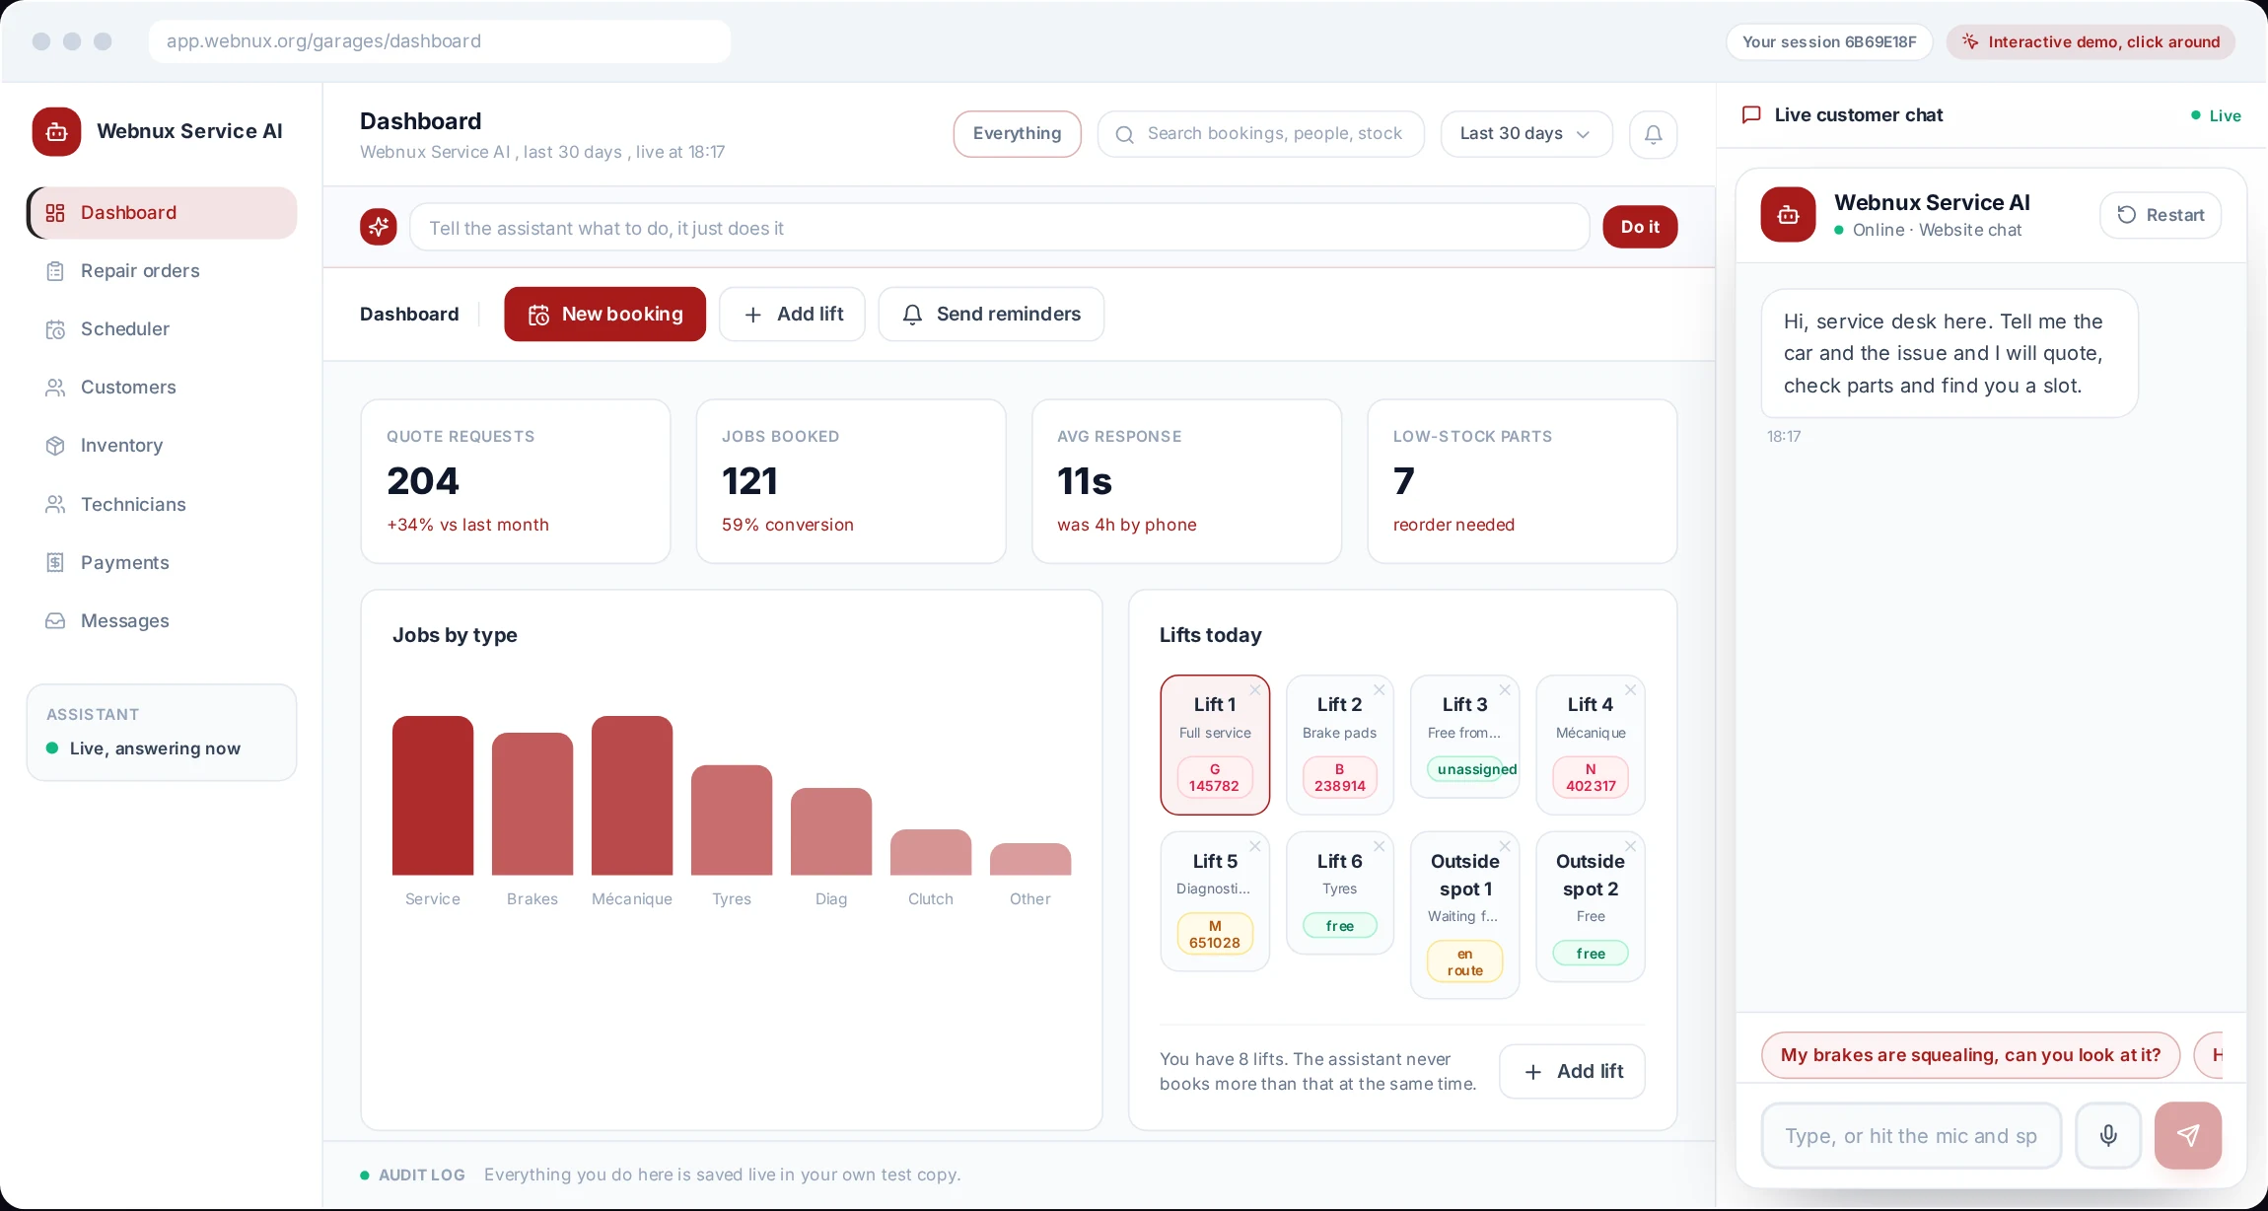Click Add lift below the lifts grid

[x=1573, y=1072]
